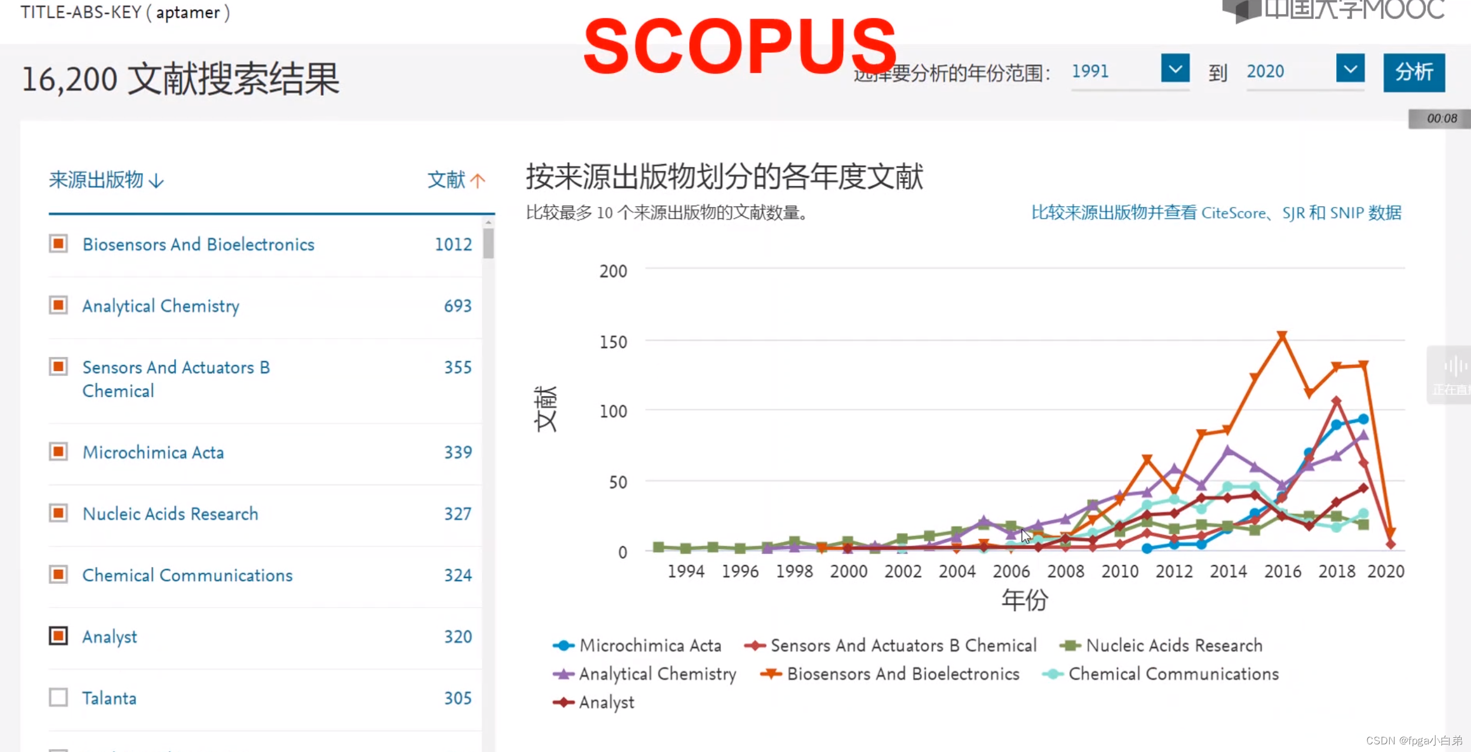The height and width of the screenshot is (752, 1471).
Task: Open Nucleic Acids Research source entry
Action: point(170,514)
